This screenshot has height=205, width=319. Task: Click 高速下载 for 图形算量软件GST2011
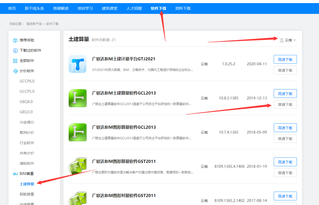285,162
